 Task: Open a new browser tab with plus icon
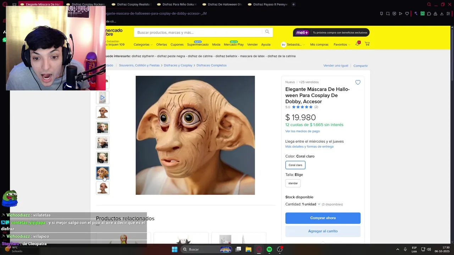click(293, 4)
